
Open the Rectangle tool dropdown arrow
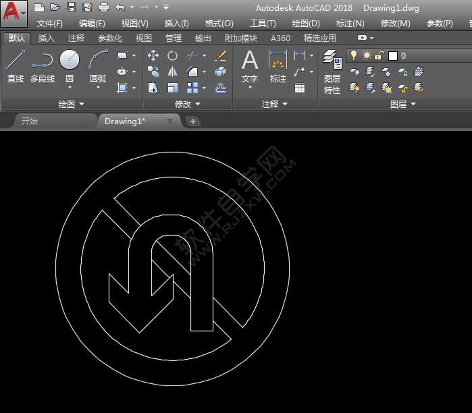[134, 55]
